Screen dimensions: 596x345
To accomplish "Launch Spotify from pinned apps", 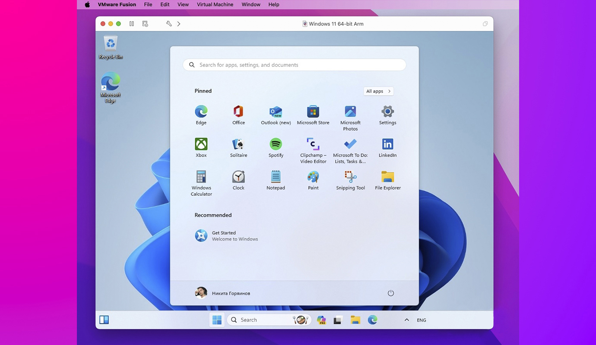I will pyautogui.click(x=276, y=147).
